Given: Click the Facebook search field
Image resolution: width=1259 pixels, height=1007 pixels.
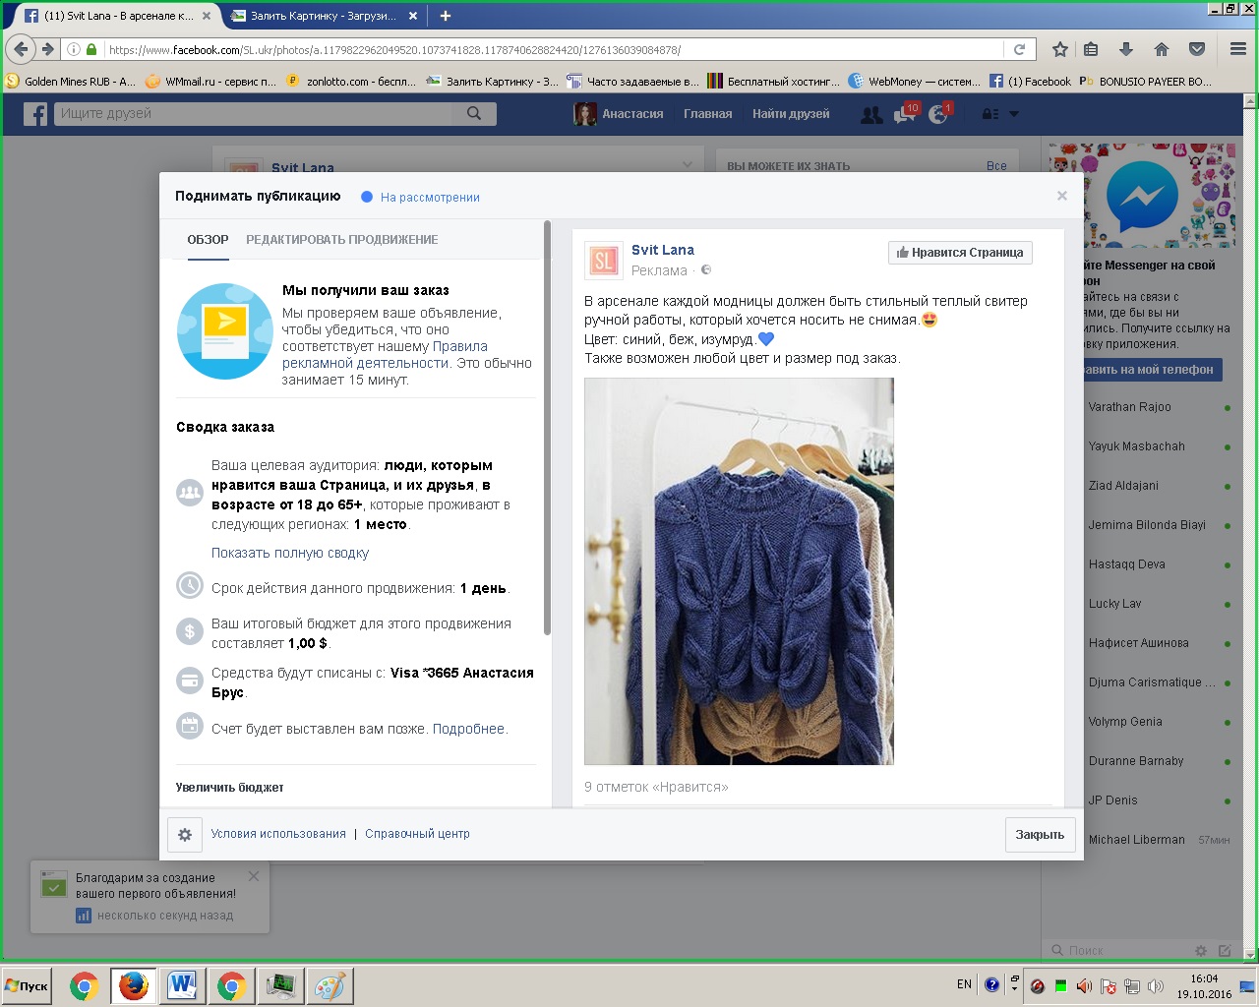Looking at the screenshot, I should click(x=255, y=114).
